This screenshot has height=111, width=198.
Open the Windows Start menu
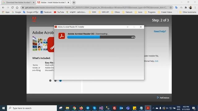[x=3, y=108]
